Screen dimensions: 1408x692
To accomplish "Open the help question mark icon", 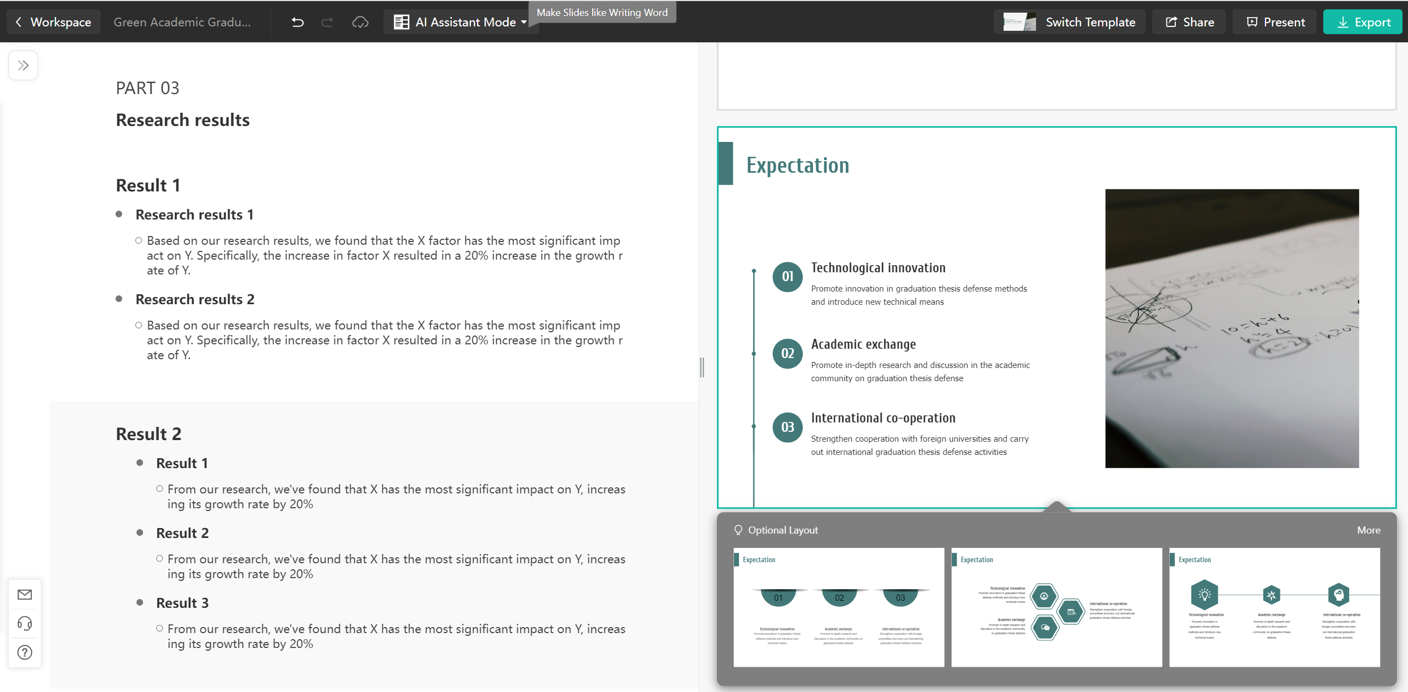I will pyautogui.click(x=25, y=652).
